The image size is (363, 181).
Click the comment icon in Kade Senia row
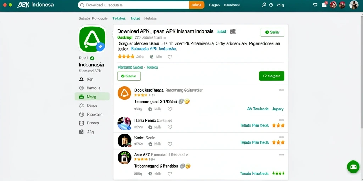(150, 144)
